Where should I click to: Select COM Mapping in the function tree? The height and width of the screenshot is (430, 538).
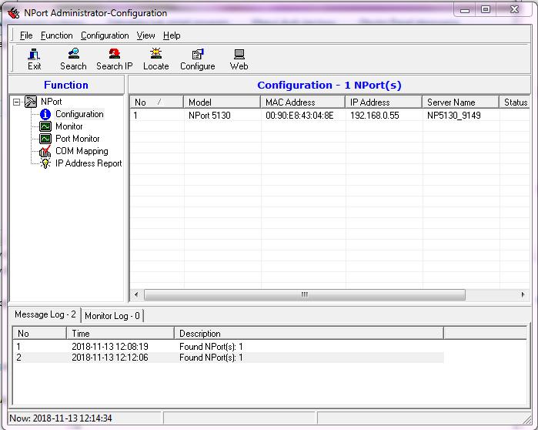[82, 151]
